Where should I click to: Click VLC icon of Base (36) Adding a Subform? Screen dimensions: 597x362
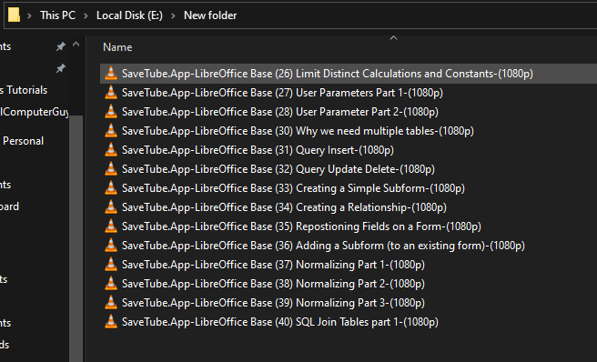click(111, 246)
